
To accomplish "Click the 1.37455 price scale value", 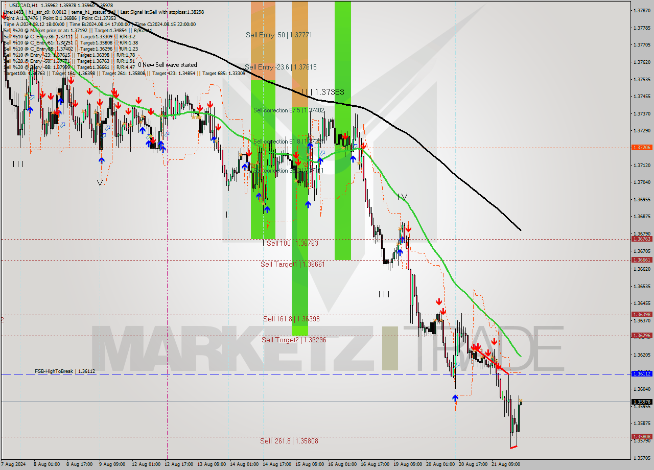I will (x=642, y=96).
